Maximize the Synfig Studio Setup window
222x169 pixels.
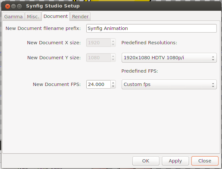click(x=19, y=6)
